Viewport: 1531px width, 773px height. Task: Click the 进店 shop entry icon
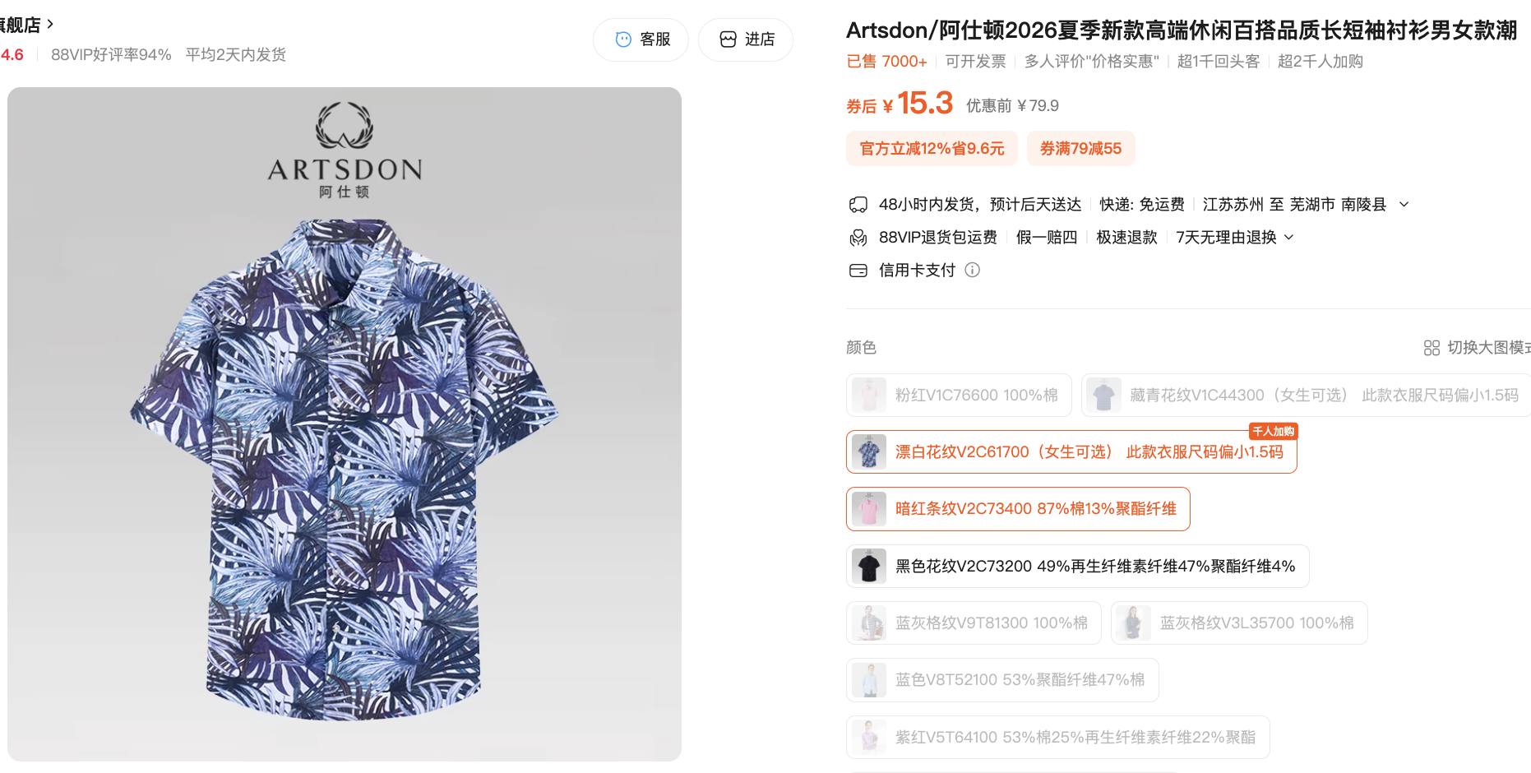pyautogui.click(x=728, y=39)
